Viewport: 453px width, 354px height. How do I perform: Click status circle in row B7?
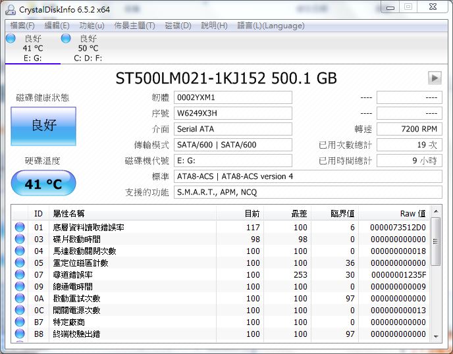20,322
